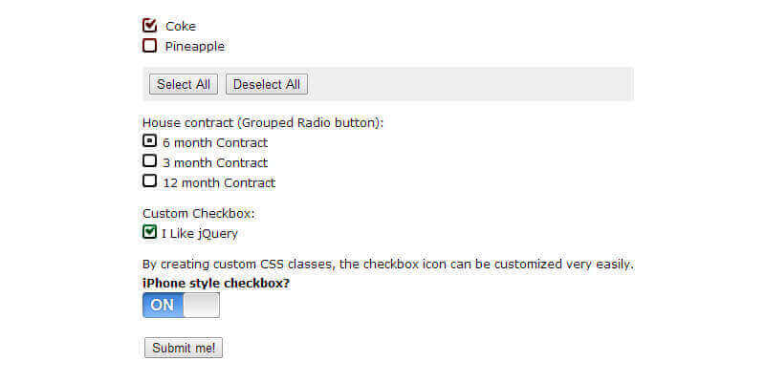The image size is (765, 382).
Task: Uncheck the green I Like jQuery checkbox
Action: tap(149, 232)
